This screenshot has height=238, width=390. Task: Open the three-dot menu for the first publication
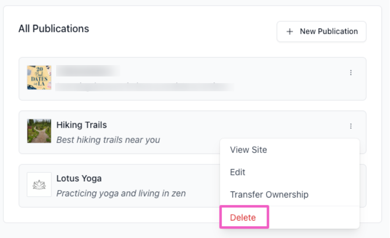click(351, 73)
